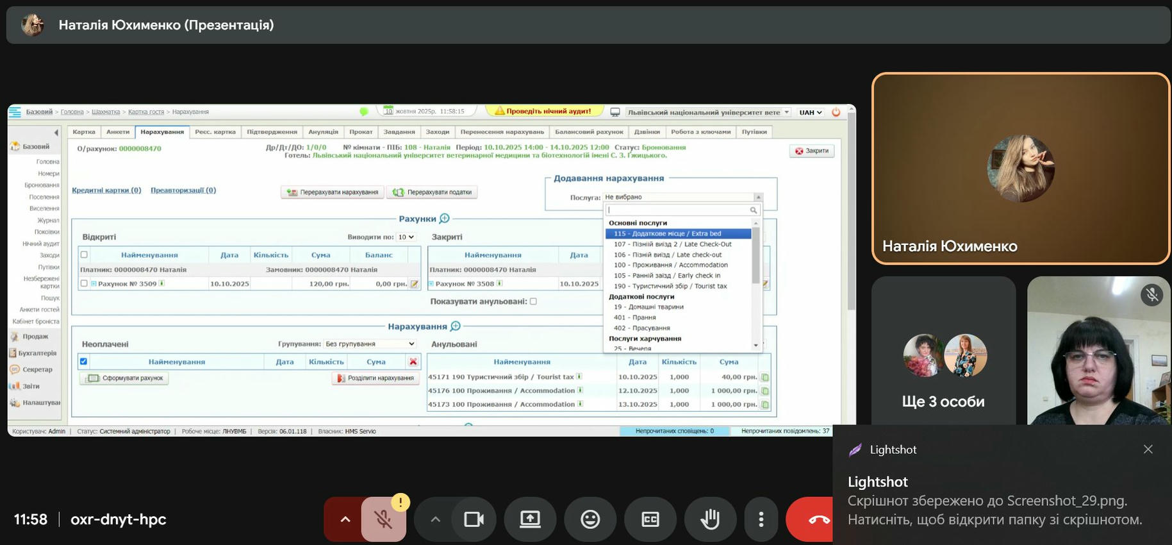Turn on the camera in meeting toolbar
This screenshot has height=545, width=1172.
[x=474, y=519]
